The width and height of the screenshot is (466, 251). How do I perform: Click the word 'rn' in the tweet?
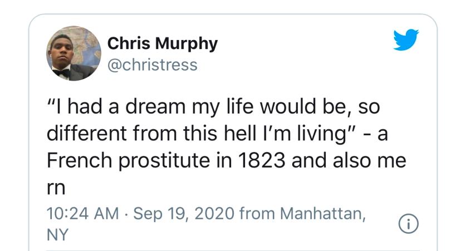(x=56, y=188)
